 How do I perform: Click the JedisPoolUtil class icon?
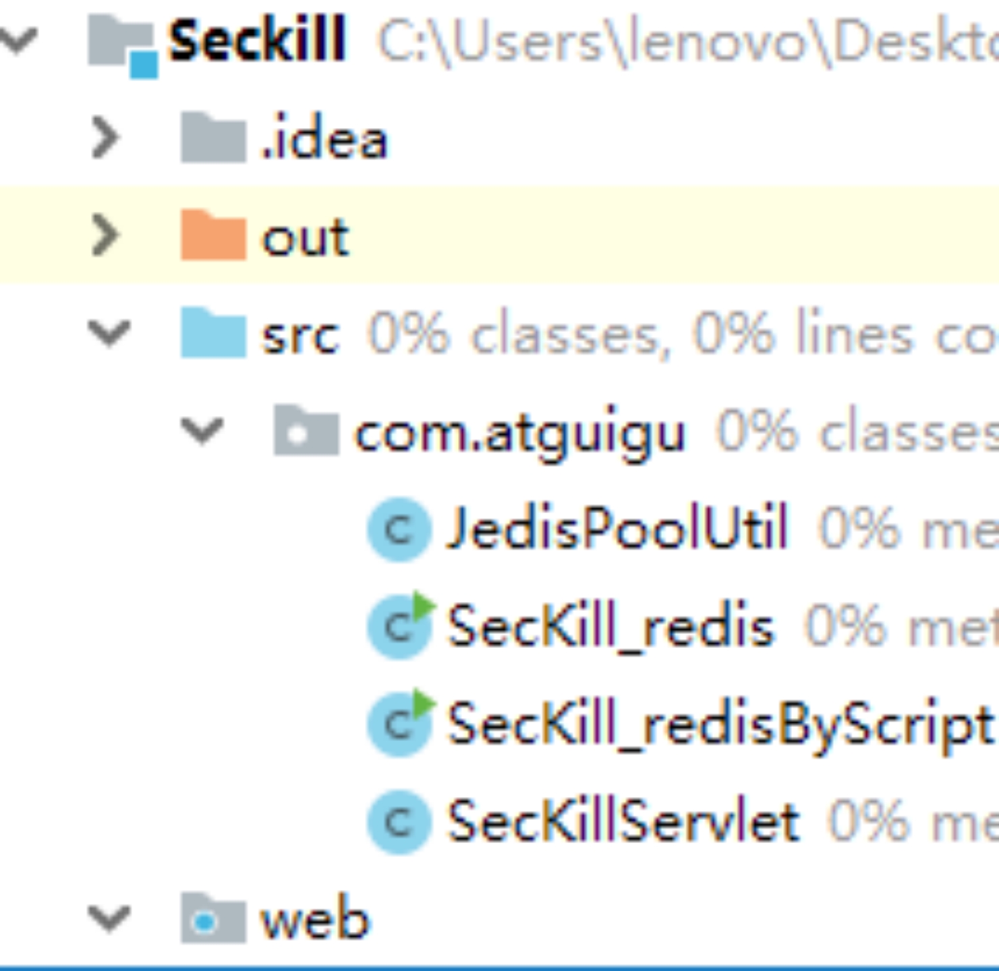click(x=399, y=529)
